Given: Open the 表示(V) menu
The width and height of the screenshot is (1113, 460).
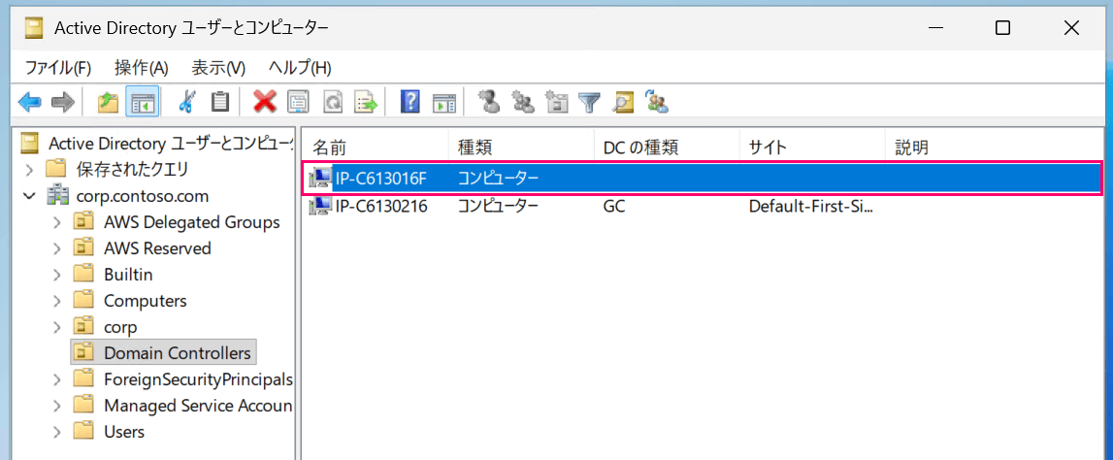Looking at the screenshot, I should tap(218, 68).
